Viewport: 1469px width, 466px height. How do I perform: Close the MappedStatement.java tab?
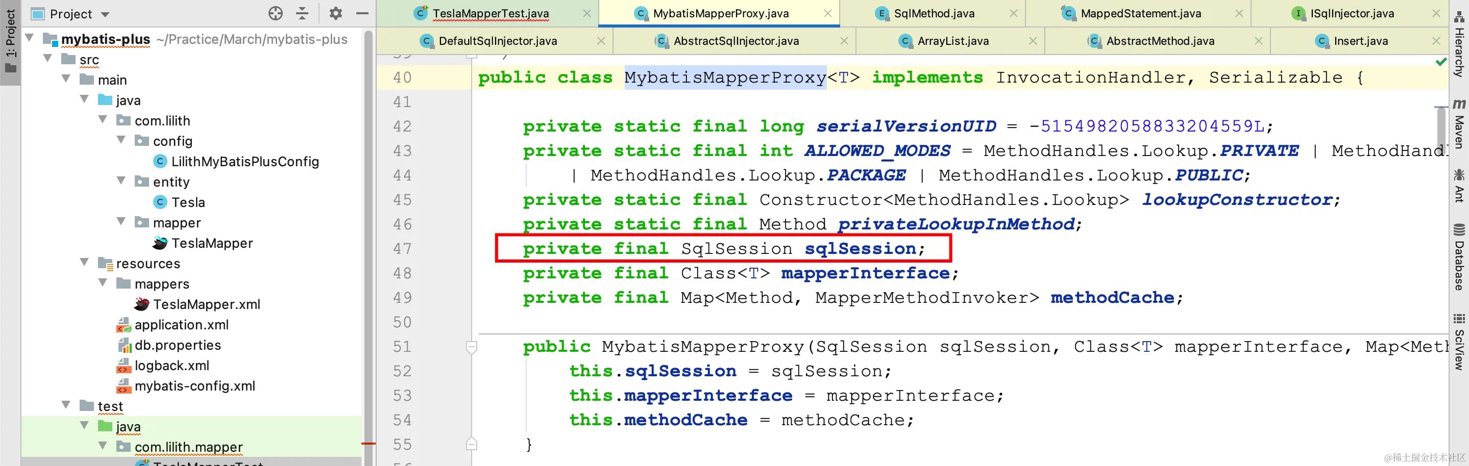[1239, 13]
